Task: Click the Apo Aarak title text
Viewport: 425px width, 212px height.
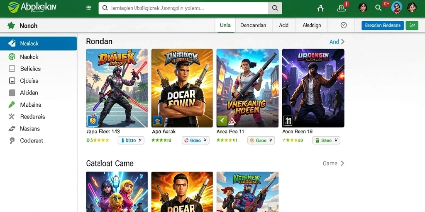Action: coord(164,132)
